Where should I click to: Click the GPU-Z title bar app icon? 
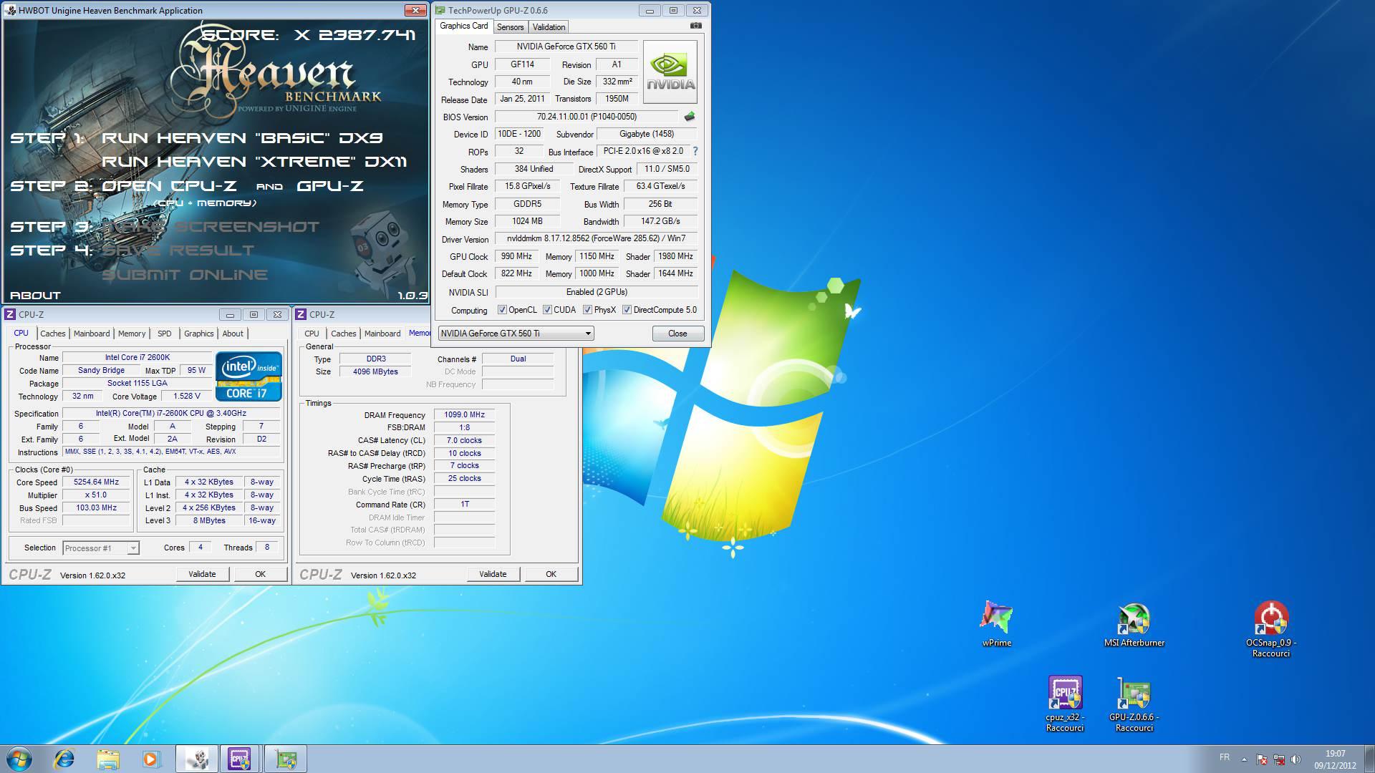coord(440,10)
